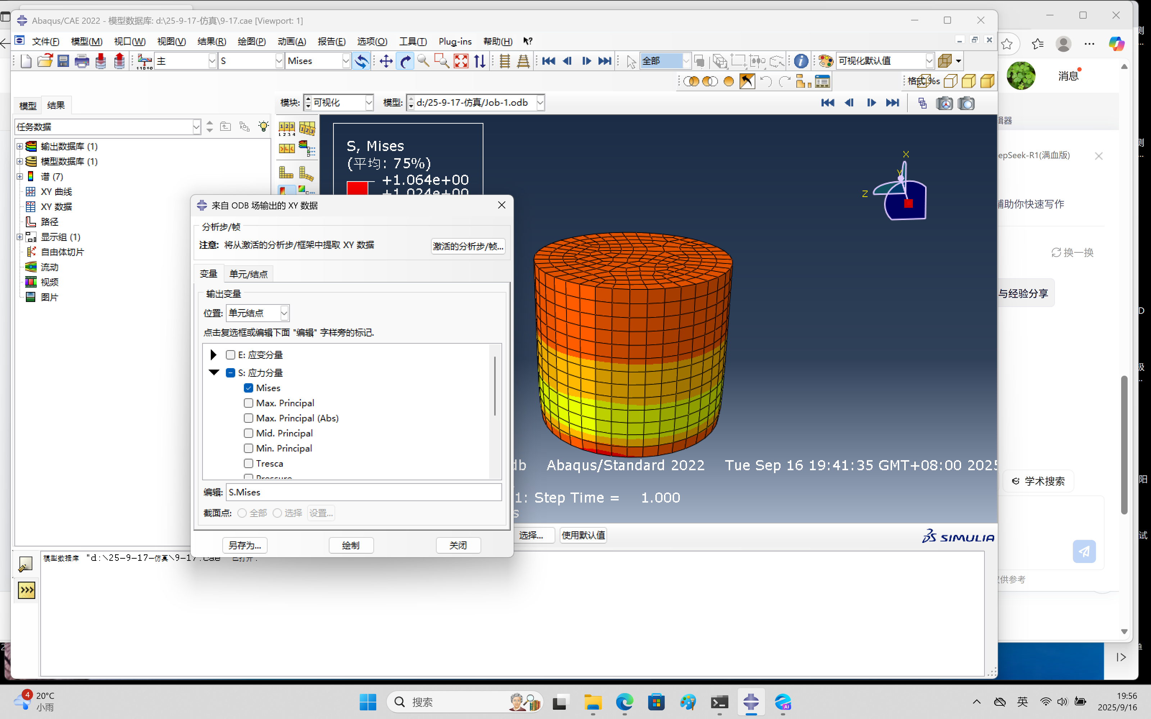Open the Plug-ins menu
Viewport: 1151px width, 719px height.
click(x=455, y=41)
